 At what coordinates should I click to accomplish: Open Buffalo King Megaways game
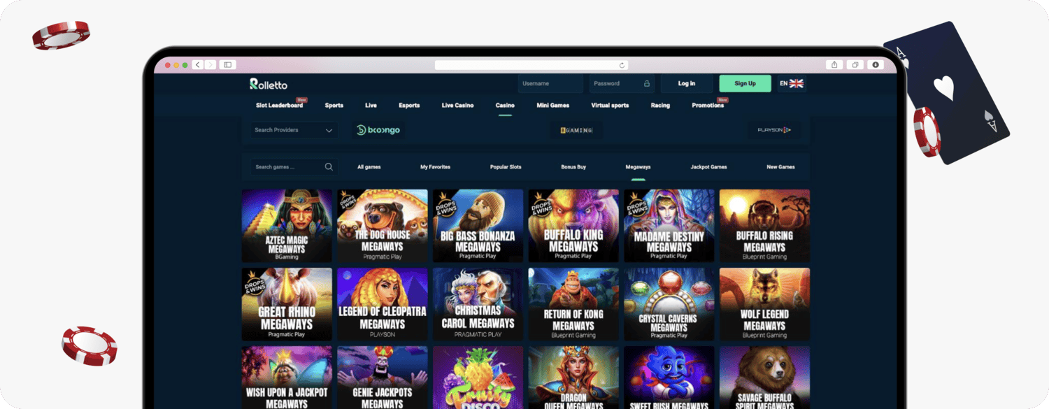(573, 226)
